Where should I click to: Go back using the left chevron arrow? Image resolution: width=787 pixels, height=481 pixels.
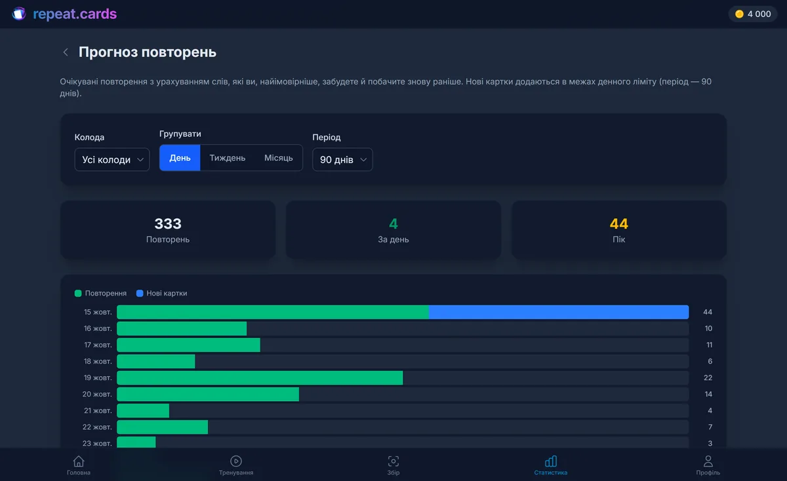click(x=65, y=52)
